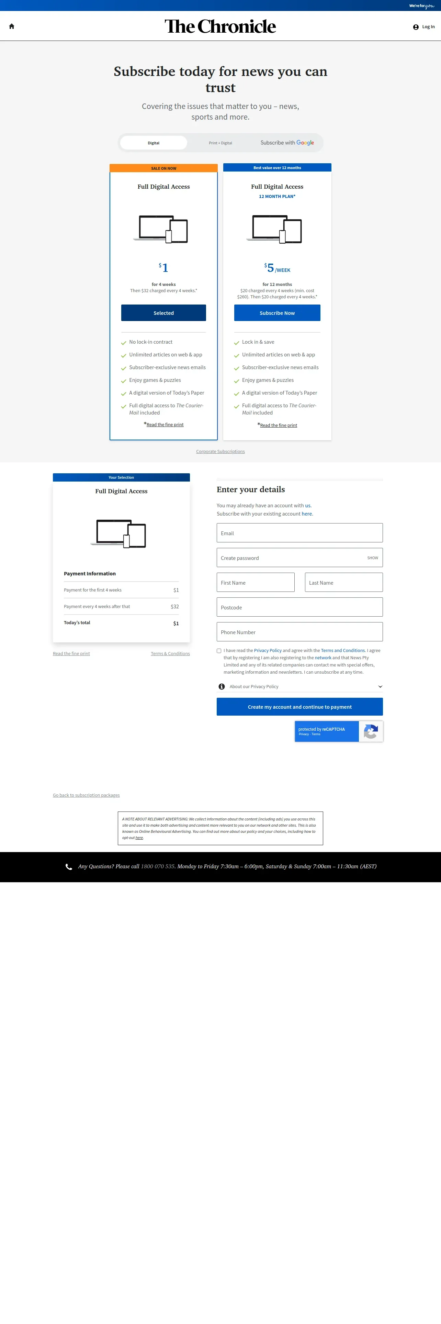The image size is (441, 1324).
Task: Click the info icon beside About our Privacy Policy
Action: pos(222,687)
